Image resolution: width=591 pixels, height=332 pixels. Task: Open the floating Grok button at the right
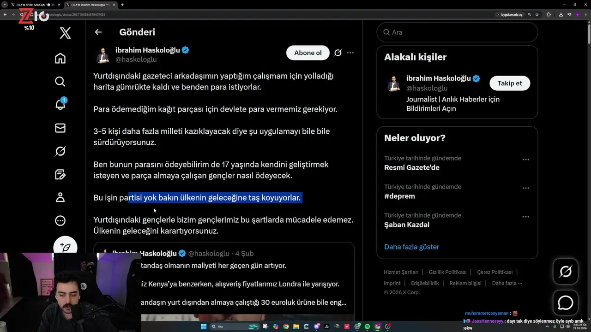tap(566, 271)
